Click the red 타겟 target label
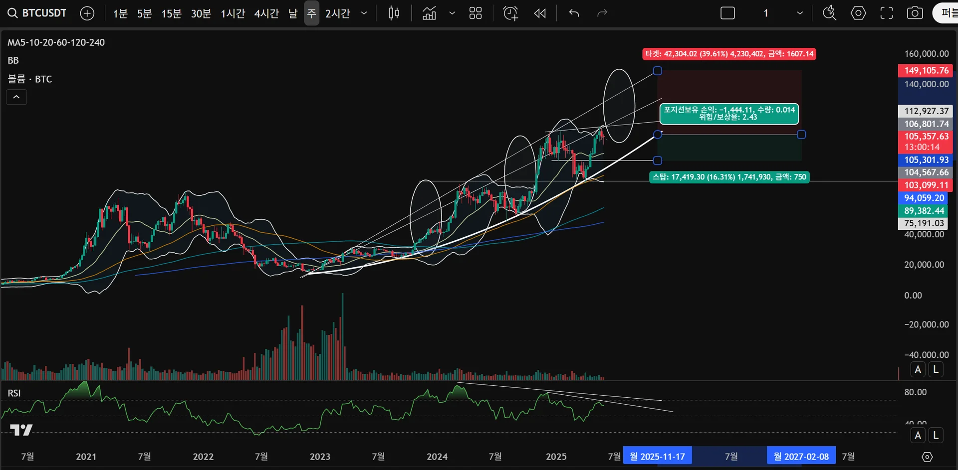The width and height of the screenshot is (958, 470). (729, 54)
